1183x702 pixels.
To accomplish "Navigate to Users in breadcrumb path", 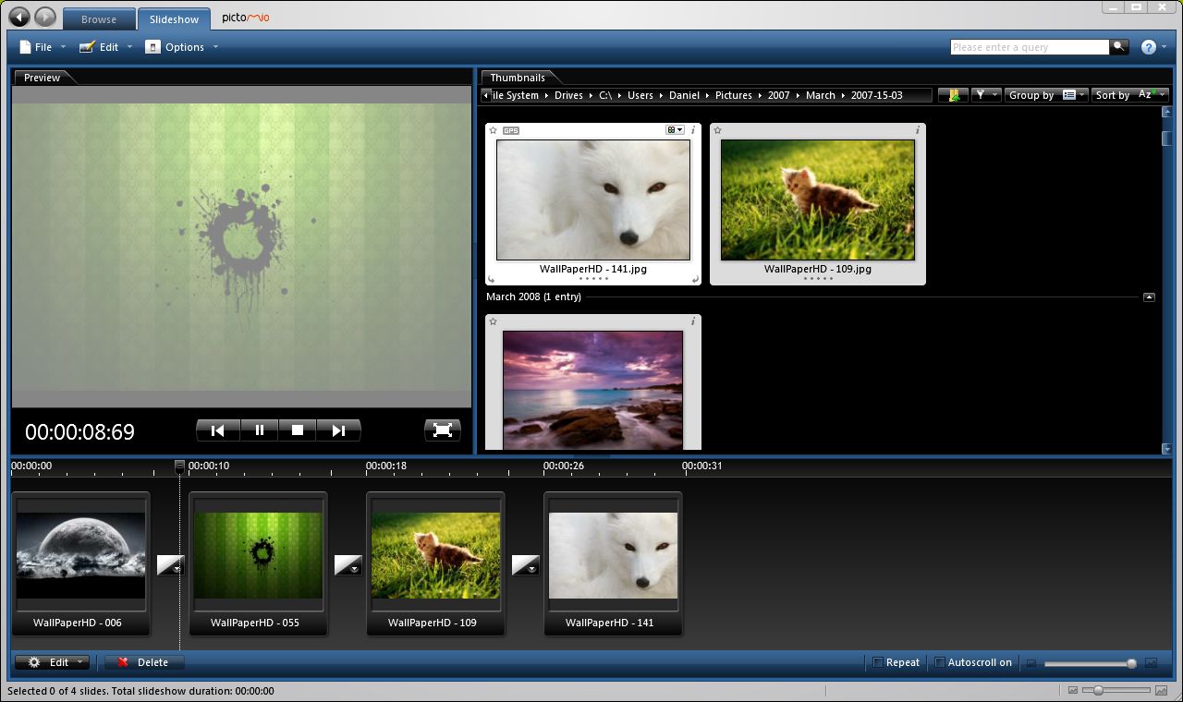I will [x=640, y=95].
